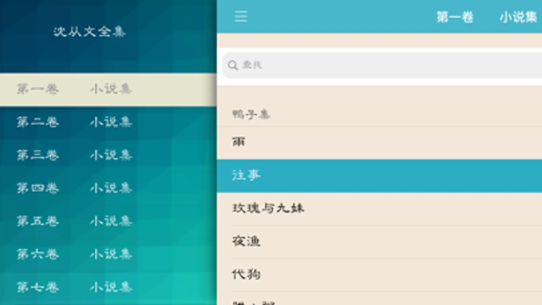Screen dimensions: 542x305
Task: Open the story 代狗
Action: [380, 274]
